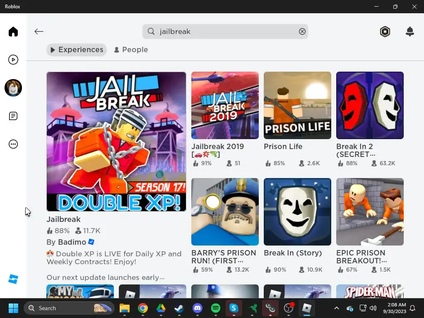The image size is (424, 318).
Task: Click the Roblox taskbar icon
Action: click(x=307, y=308)
